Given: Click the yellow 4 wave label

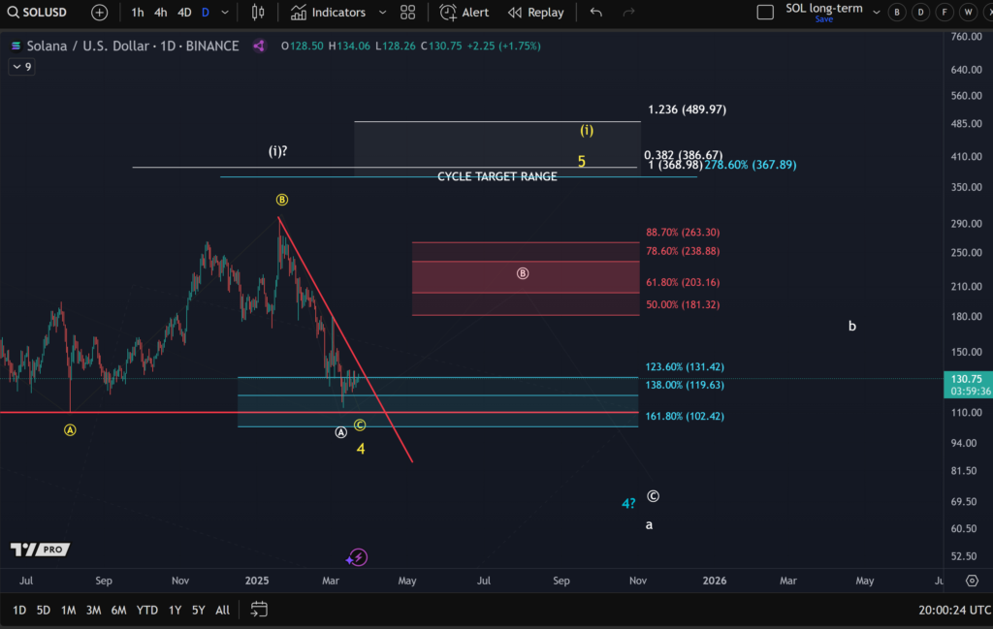Looking at the screenshot, I should [361, 449].
